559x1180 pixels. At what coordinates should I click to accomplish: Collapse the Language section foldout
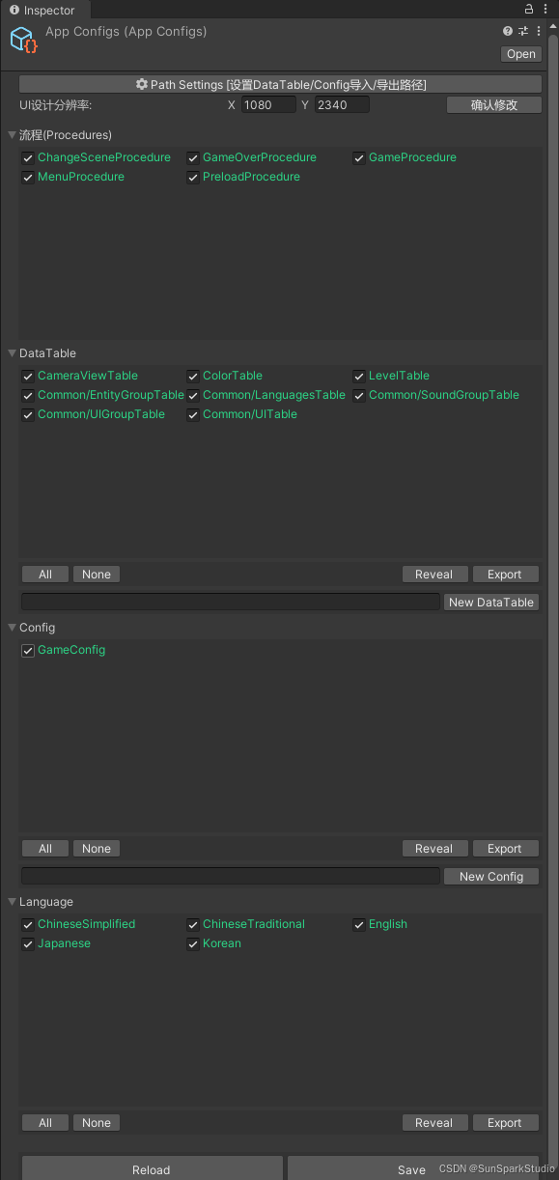[13, 902]
